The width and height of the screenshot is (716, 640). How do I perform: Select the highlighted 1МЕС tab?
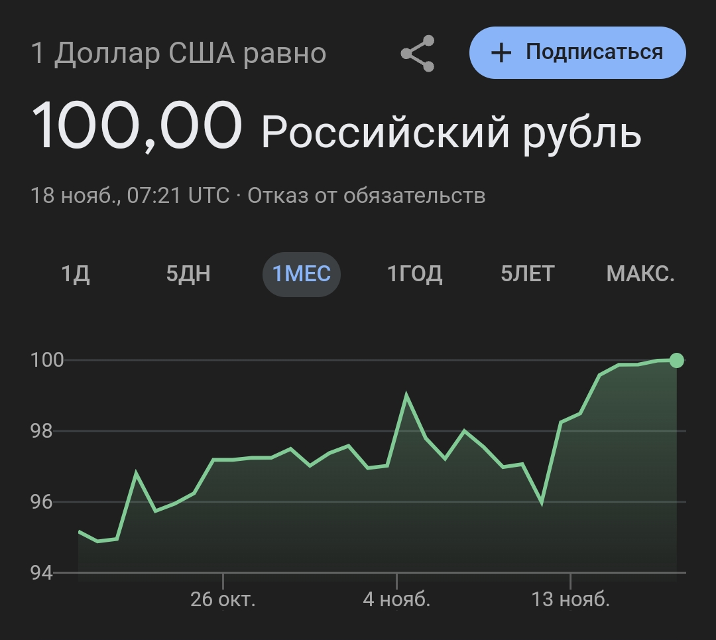point(302,273)
